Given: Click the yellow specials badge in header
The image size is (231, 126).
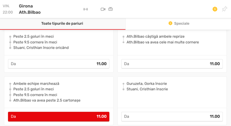Looking at the screenshot, I should [215, 9].
